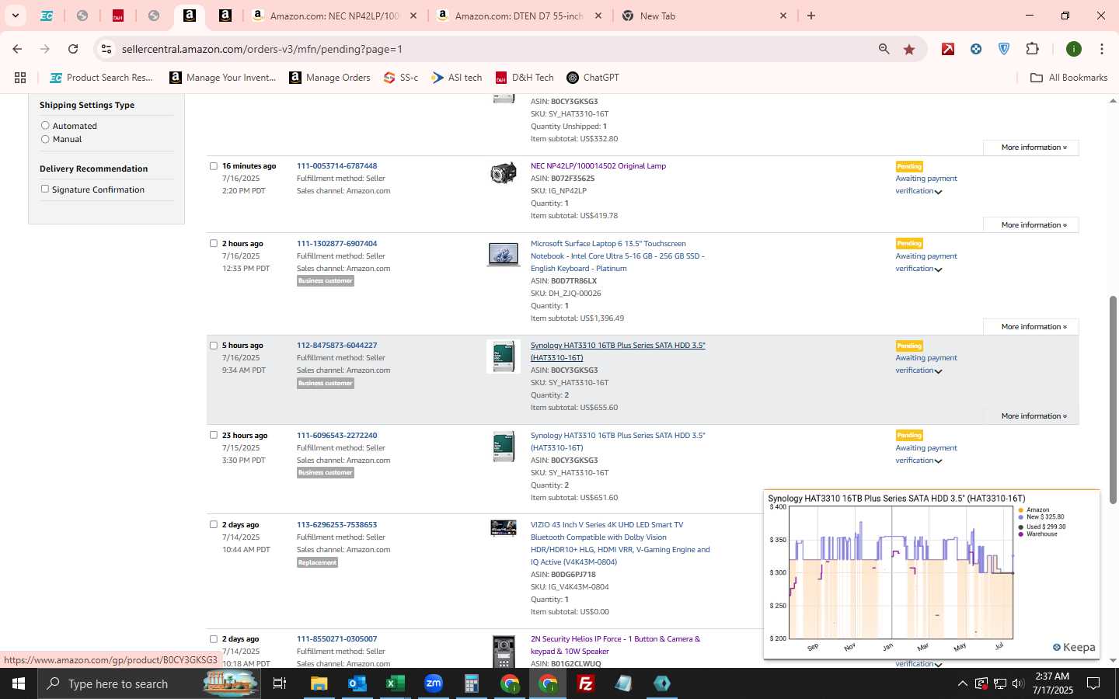The image size is (1119, 699).
Task: Open the ChatGPT bookmark
Action: pyautogui.click(x=593, y=78)
